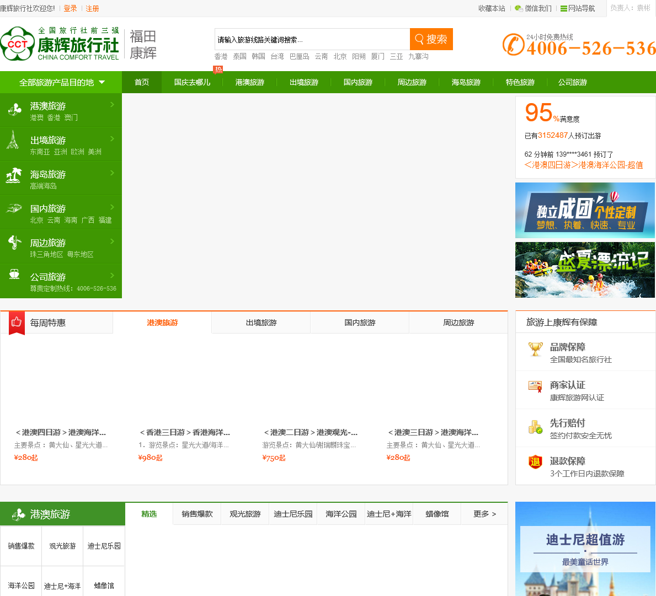
Task: Click the 登录 login link
Action: (70, 8)
